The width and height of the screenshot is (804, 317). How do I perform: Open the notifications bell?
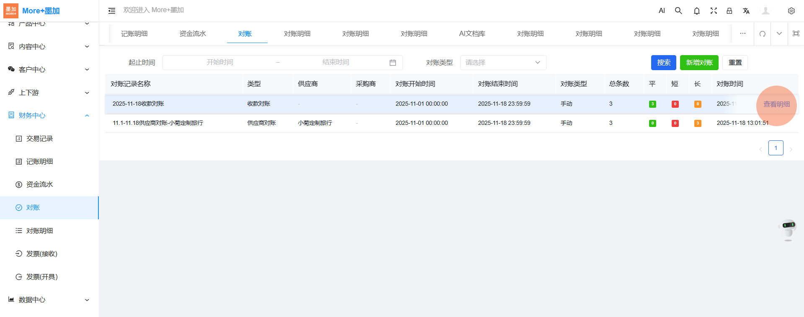coord(696,11)
